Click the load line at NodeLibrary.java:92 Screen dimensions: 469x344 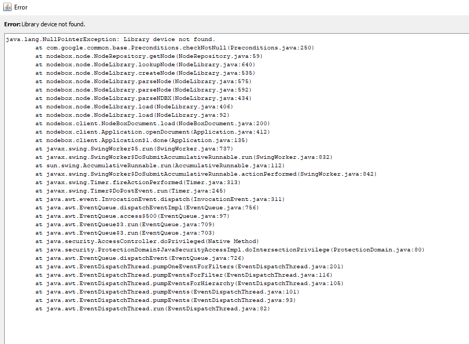132,115
